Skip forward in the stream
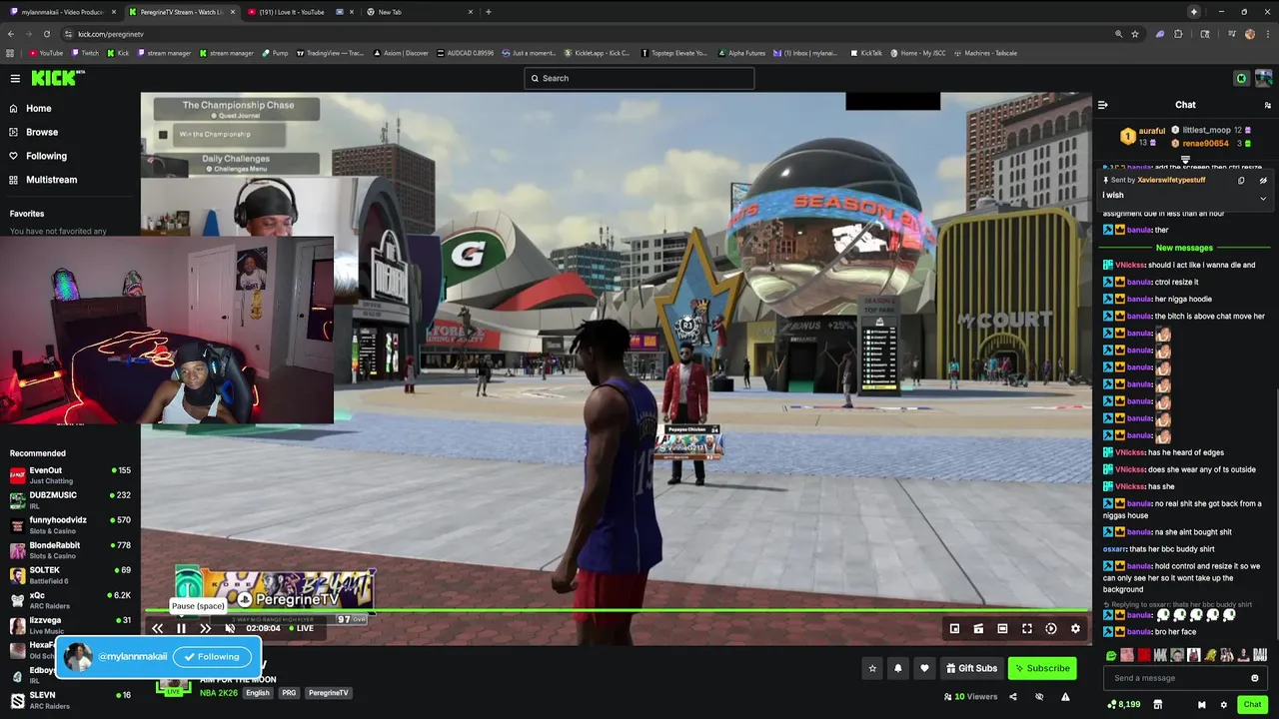Screen dimensions: 1279x719 205,628
